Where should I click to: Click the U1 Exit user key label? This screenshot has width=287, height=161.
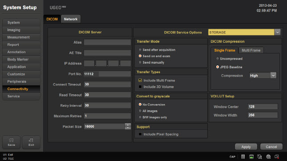(x=8, y=155)
